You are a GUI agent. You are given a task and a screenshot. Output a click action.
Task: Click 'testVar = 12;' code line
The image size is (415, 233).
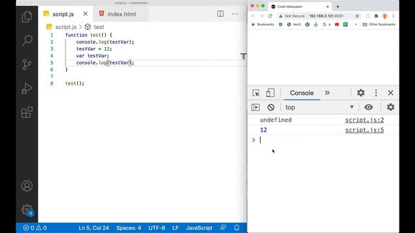[x=94, y=49]
